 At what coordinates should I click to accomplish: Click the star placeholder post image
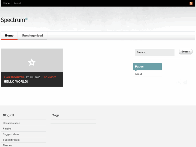[32, 60]
